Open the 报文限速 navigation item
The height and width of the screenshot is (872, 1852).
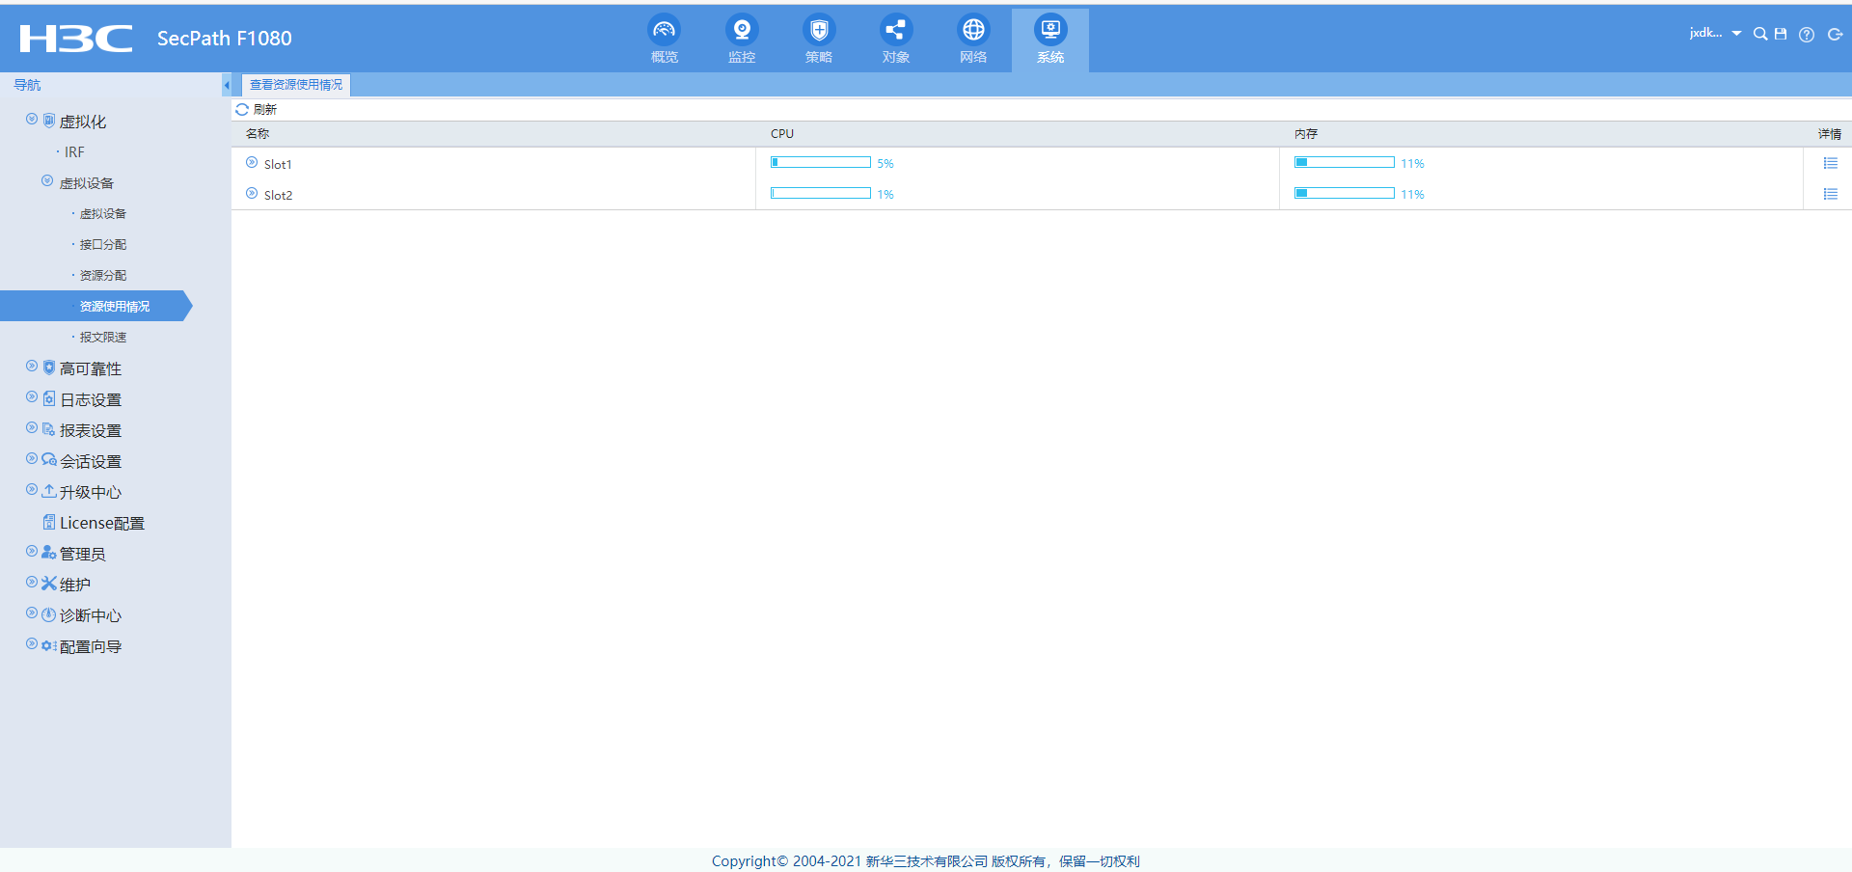coord(103,338)
